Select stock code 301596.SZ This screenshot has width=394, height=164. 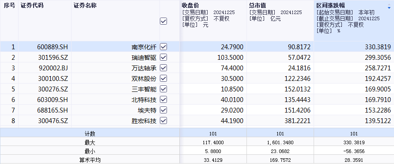click(x=53, y=58)
